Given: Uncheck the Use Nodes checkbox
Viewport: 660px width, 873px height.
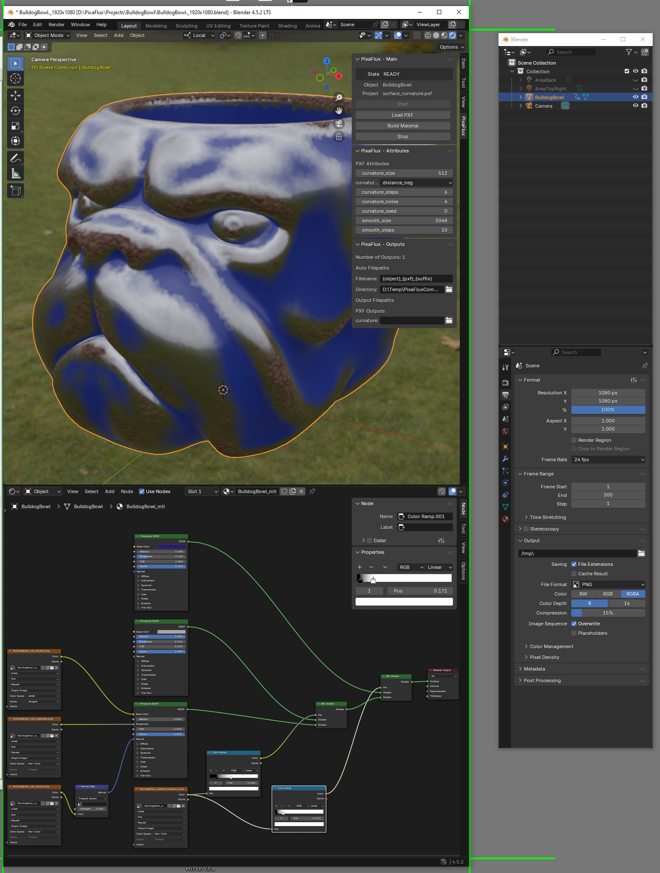Looking at the screenshot, I should tap(142, 491).
